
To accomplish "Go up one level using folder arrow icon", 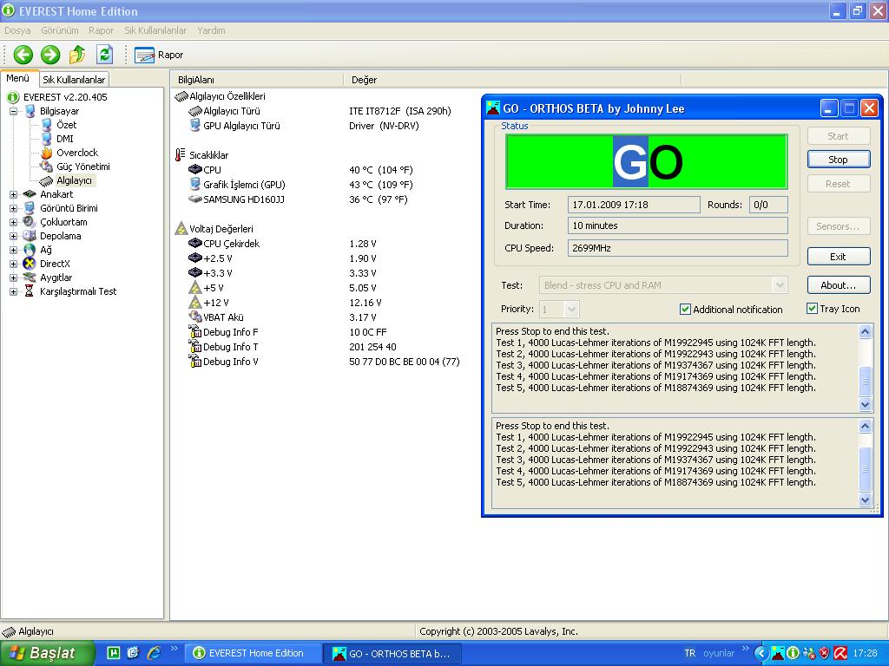I will tap(77, 55).
